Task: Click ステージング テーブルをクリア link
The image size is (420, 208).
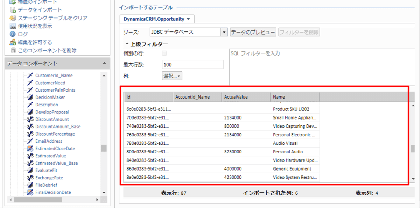Action: pos(53,18)
